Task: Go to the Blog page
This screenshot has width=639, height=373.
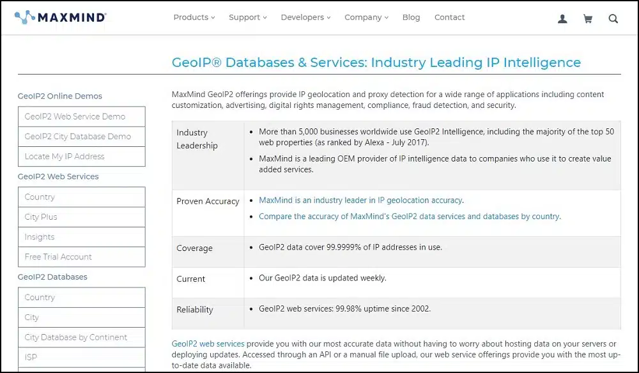Action: [411, 17]
